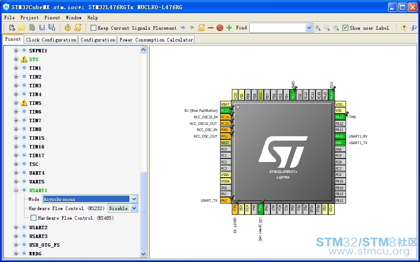The width and height of the screenshot is (420, 262).
Task: Click pin PA5 green LED pin
Action: pos(261,209)
